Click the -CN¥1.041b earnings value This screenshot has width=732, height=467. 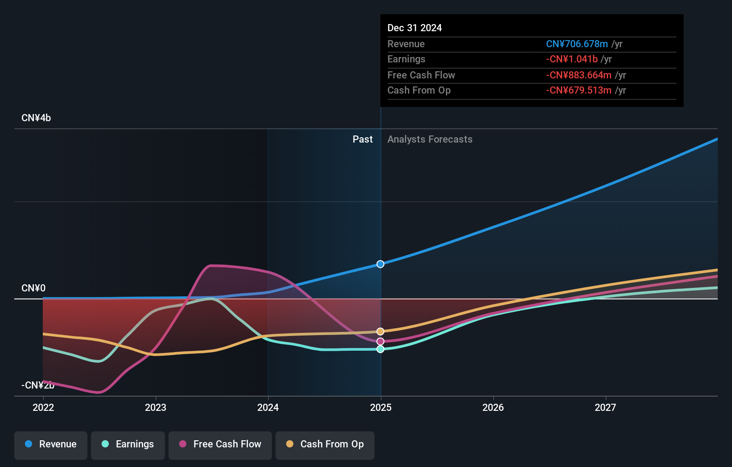coord(572,59)
